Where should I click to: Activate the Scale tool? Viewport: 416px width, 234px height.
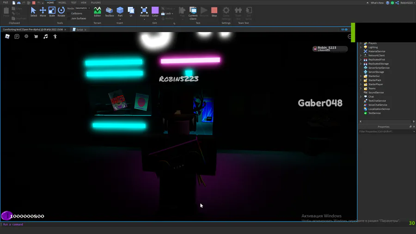click(52, 12)
